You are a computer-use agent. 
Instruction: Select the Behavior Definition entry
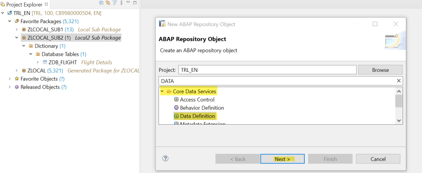(202, 108)
